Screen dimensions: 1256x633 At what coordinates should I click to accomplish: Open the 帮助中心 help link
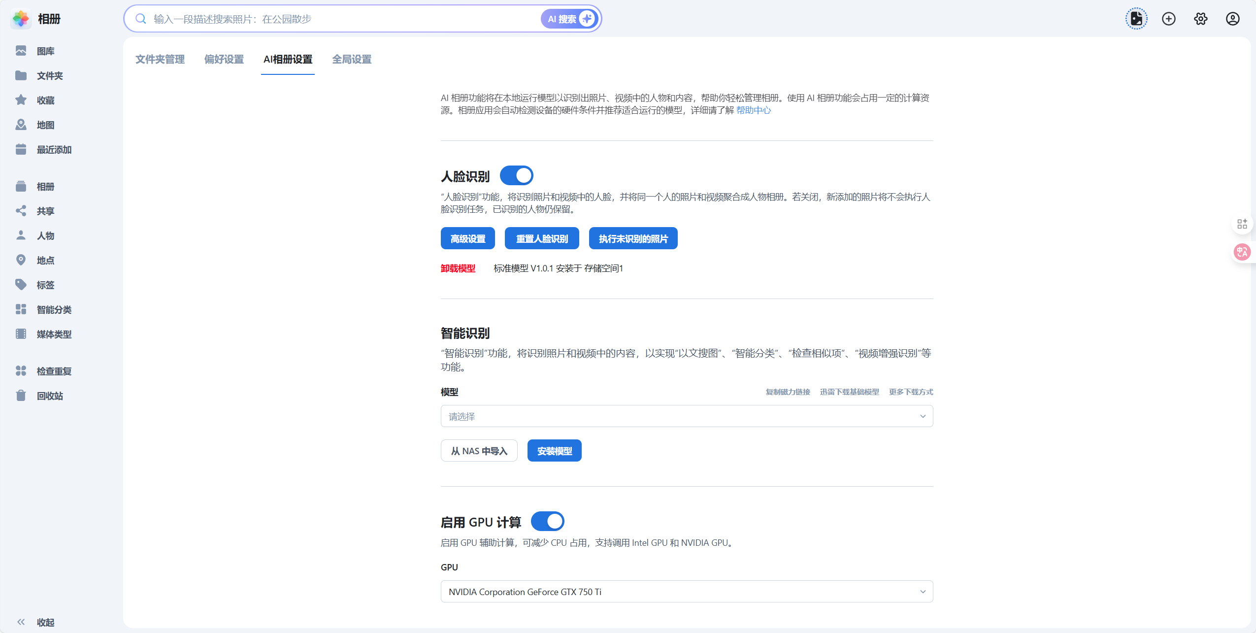753,110
